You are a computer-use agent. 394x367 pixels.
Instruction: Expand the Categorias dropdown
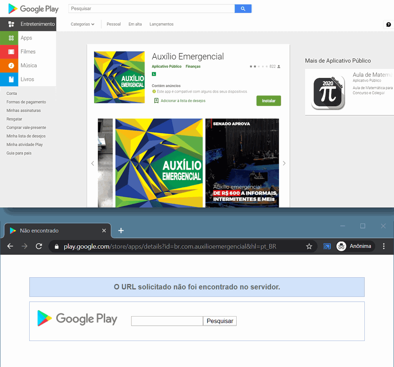click(x=82, y=24)
